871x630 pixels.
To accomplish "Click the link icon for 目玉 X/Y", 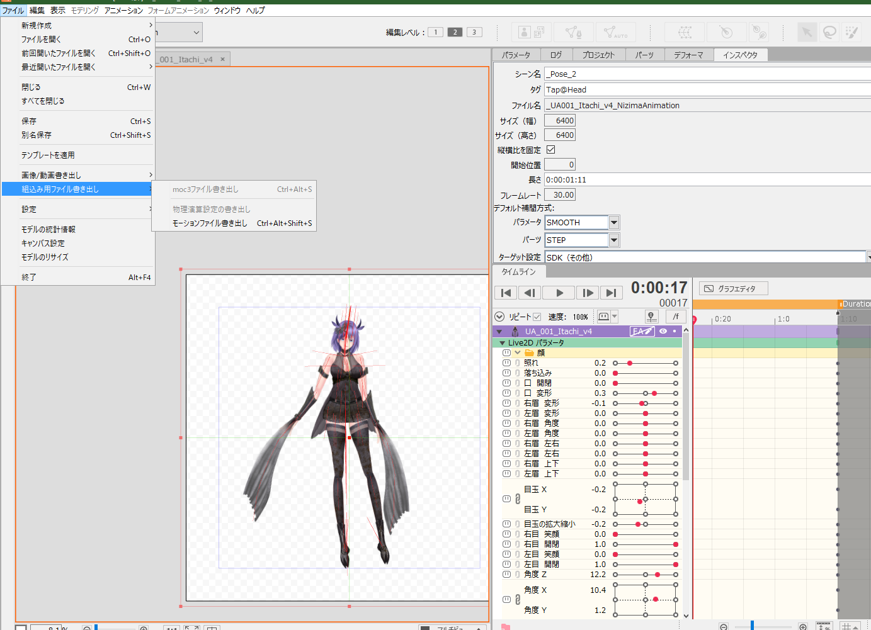I will [518, 499].
